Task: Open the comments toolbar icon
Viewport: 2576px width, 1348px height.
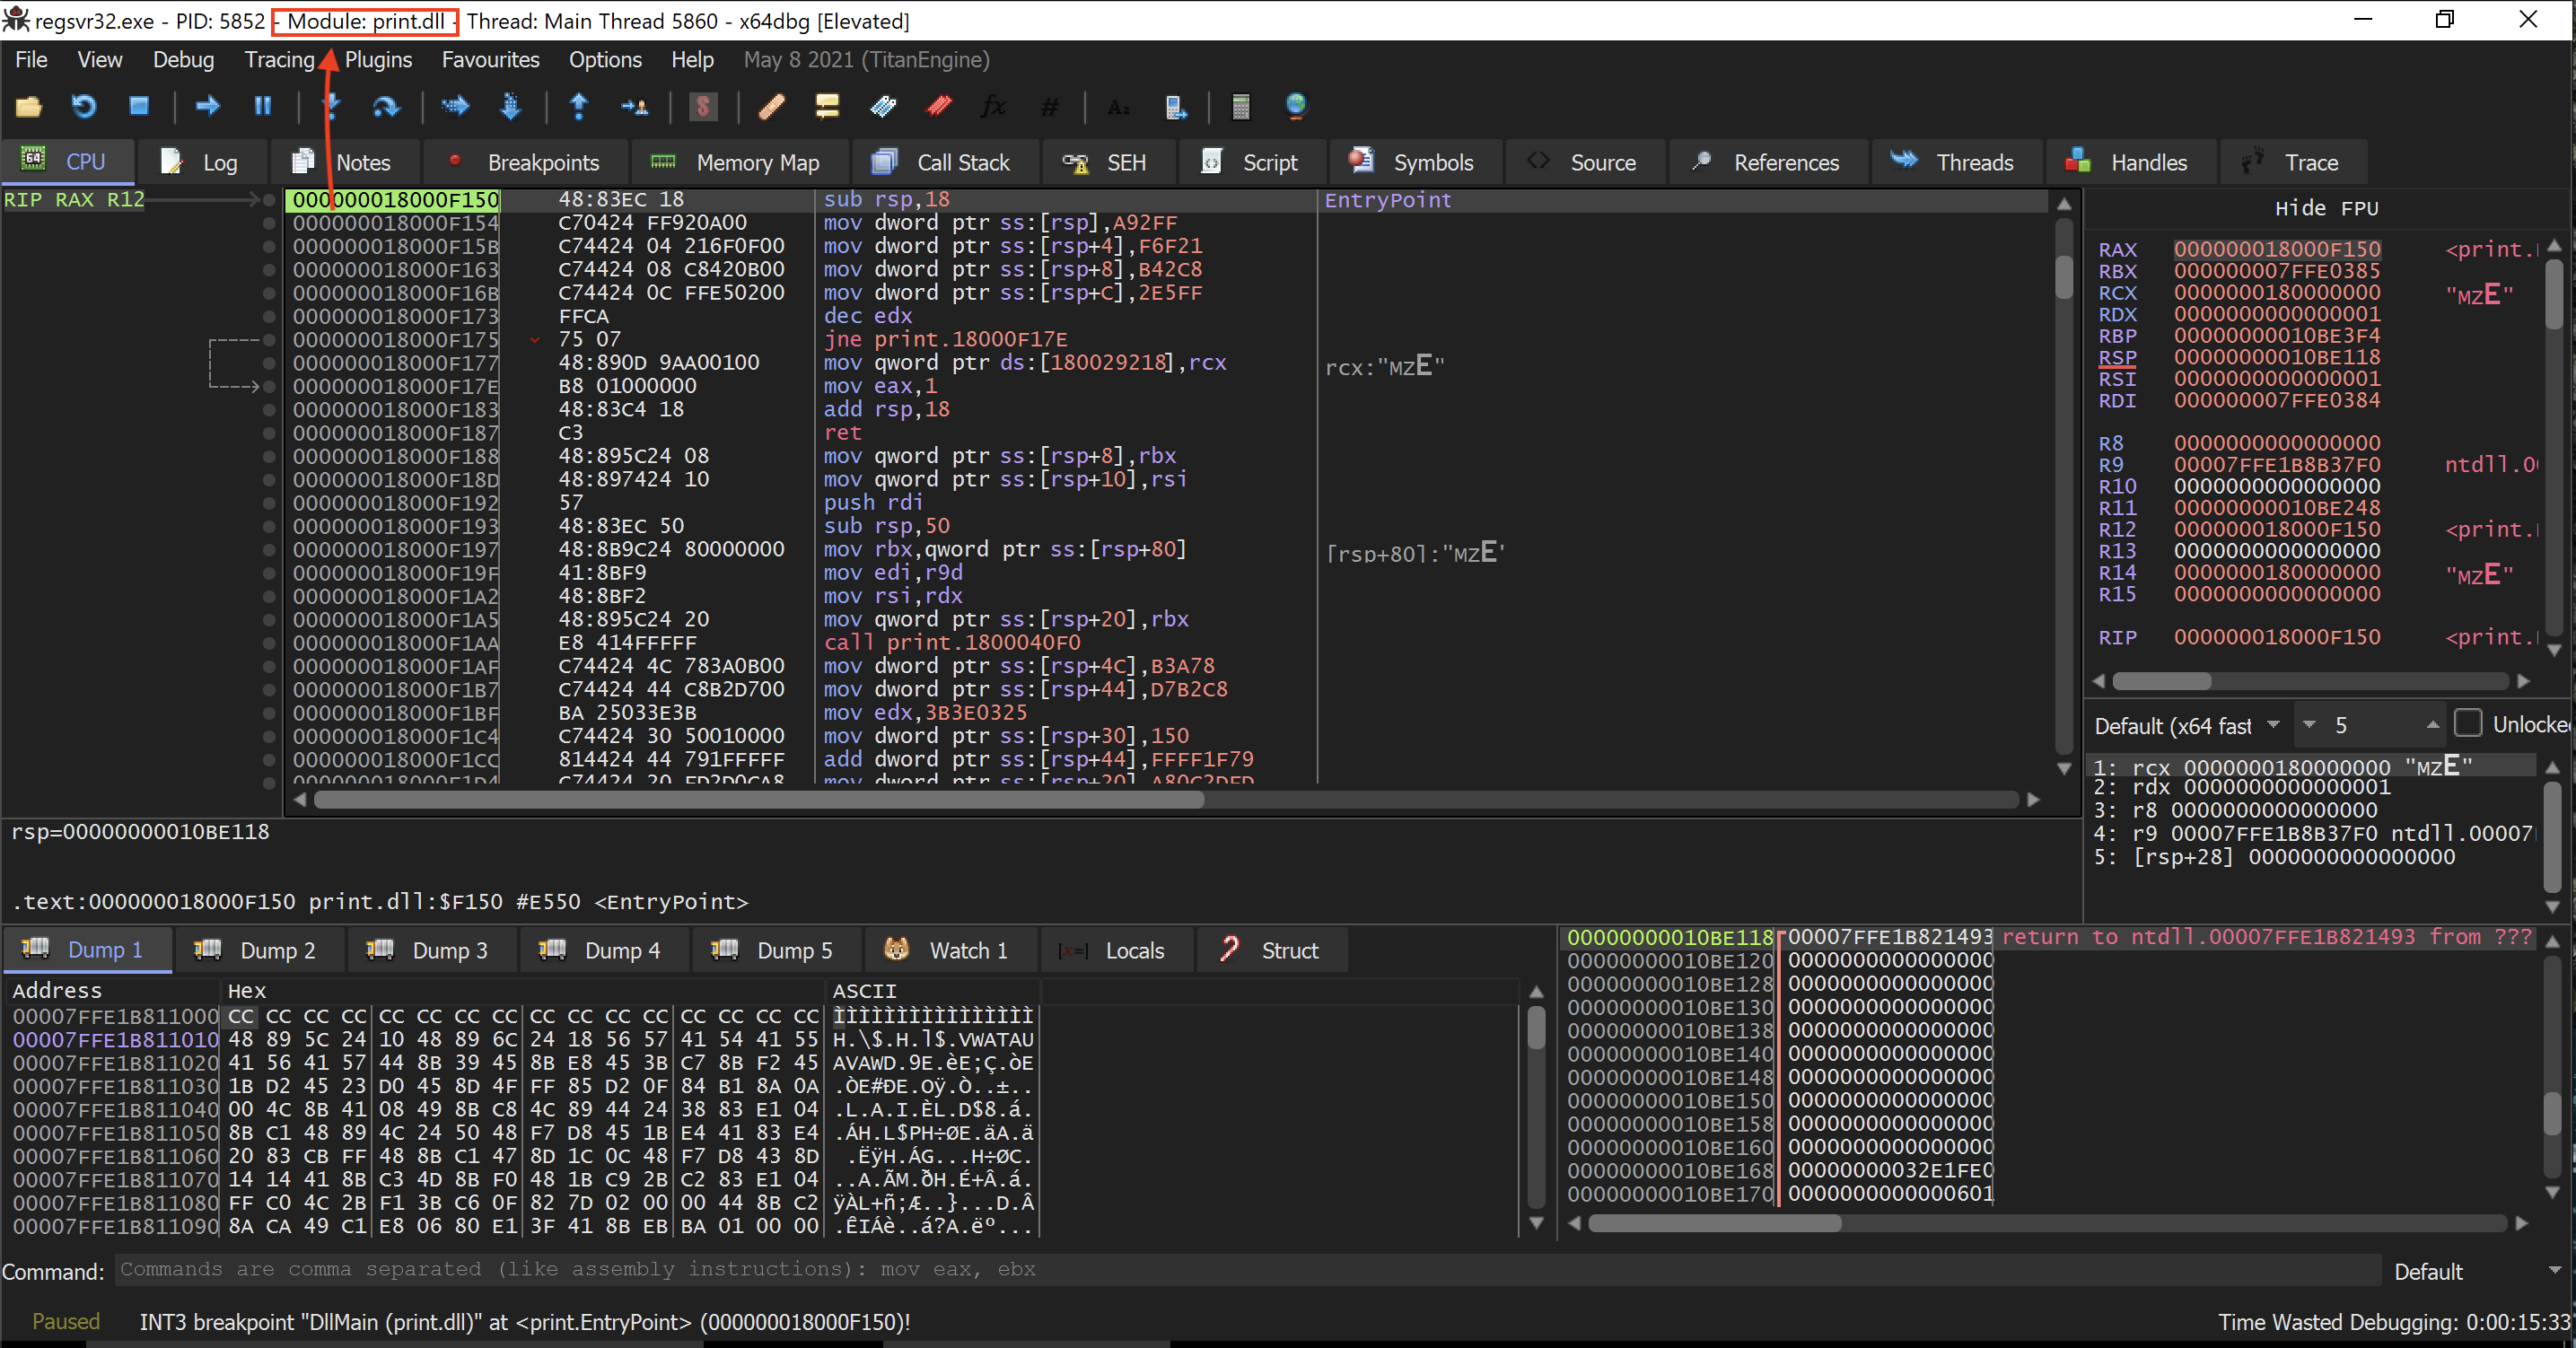Action: point(827,107)
